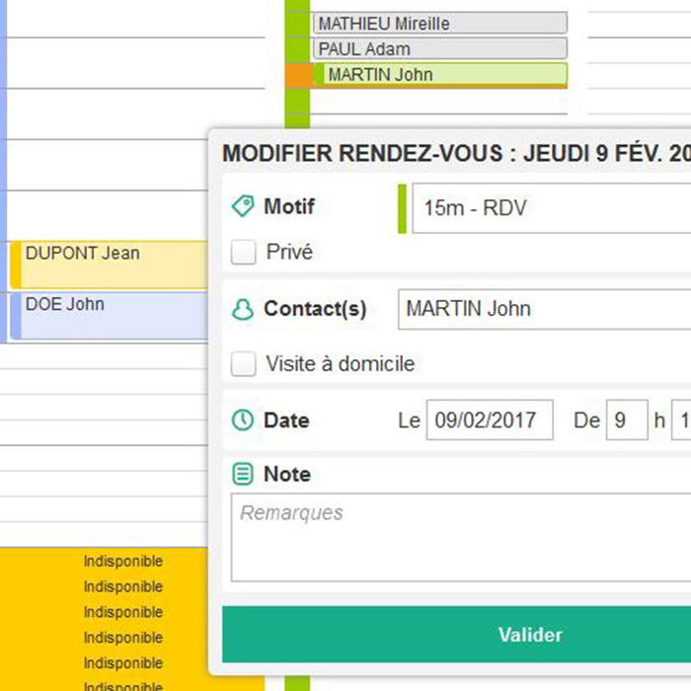
Task: Click the date field 09/02/2017
Action: click(x=490, y=420)
